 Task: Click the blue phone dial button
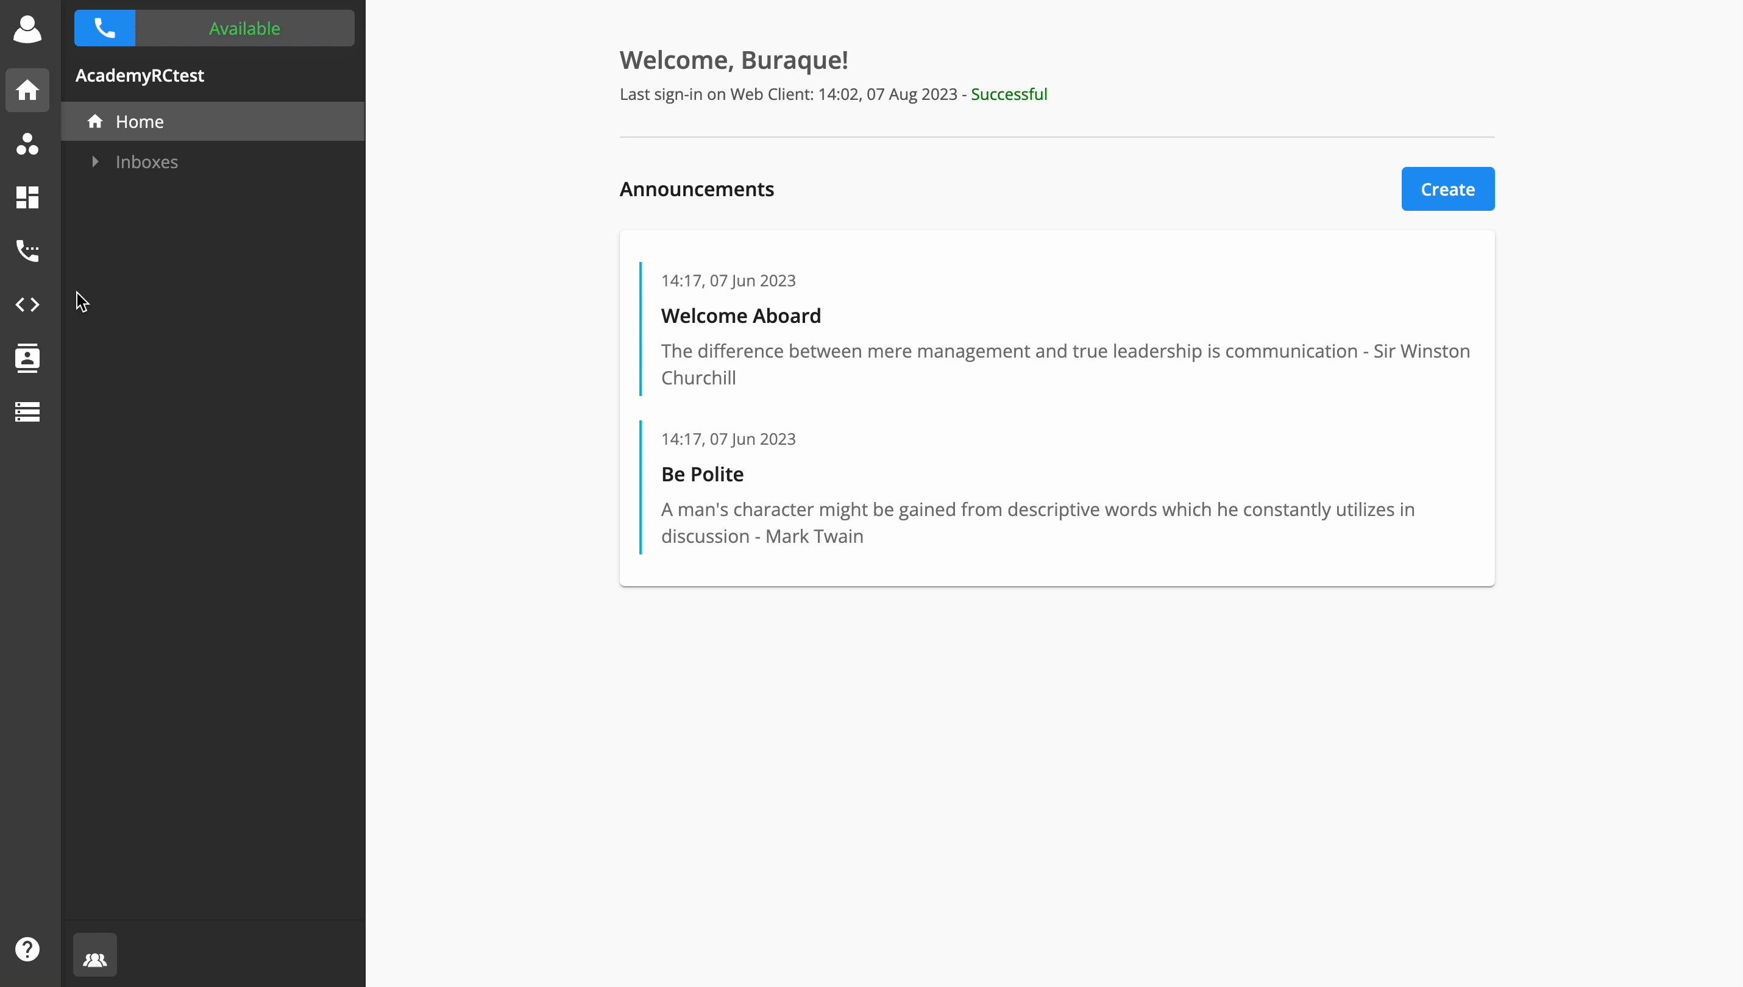coord(105,29)
